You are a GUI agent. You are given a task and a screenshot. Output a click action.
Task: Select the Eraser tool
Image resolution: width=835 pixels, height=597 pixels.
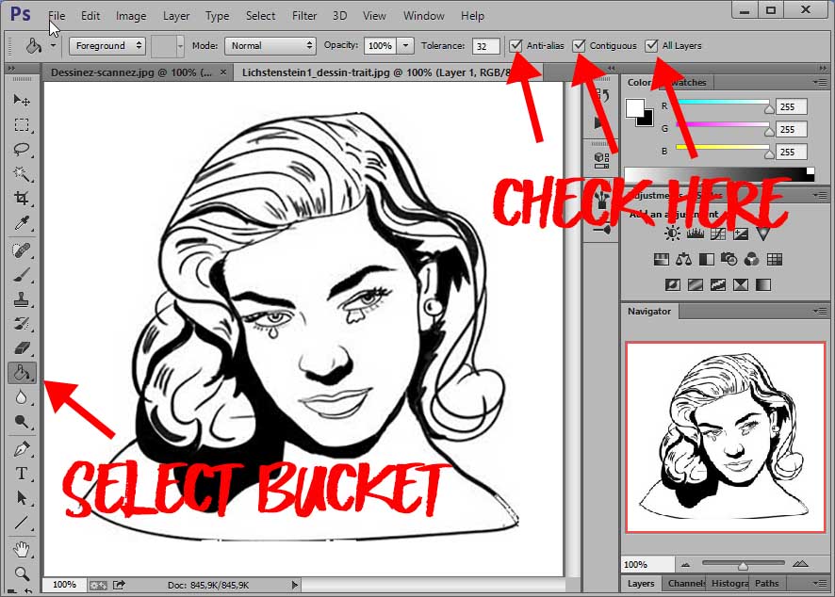click(22, 348)
